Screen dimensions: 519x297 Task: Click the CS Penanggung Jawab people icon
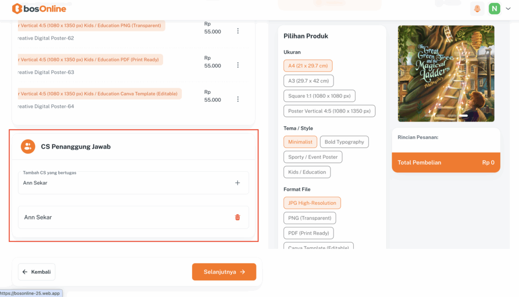(x=28, y=146)
